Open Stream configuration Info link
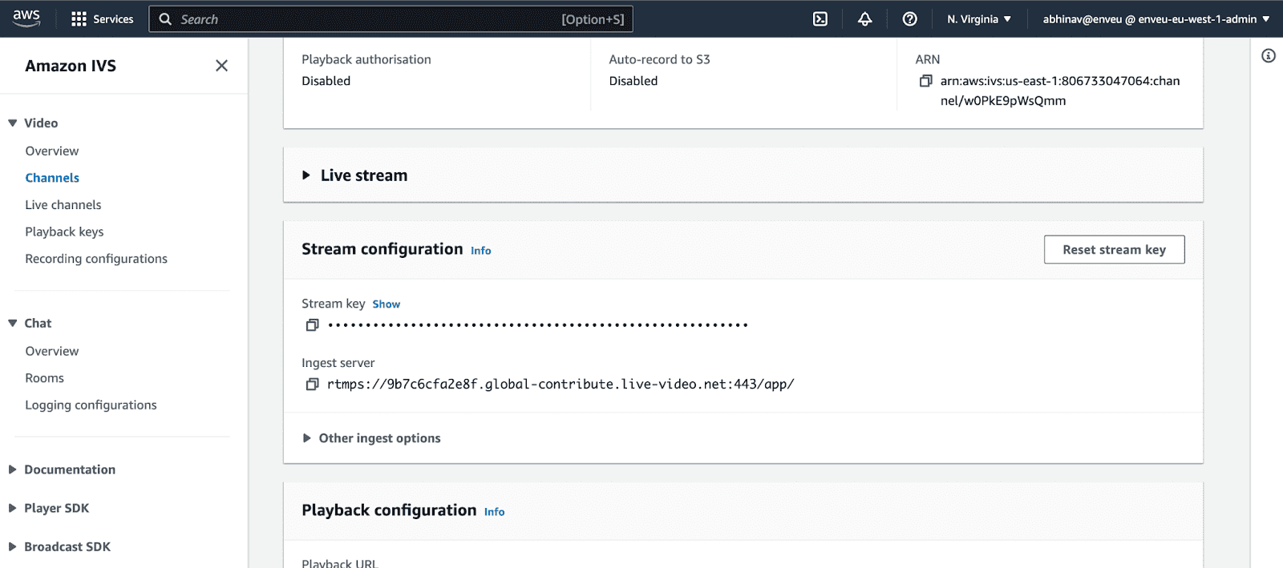Viewport: 1283px width, 568px height. (x=480, y=251)
